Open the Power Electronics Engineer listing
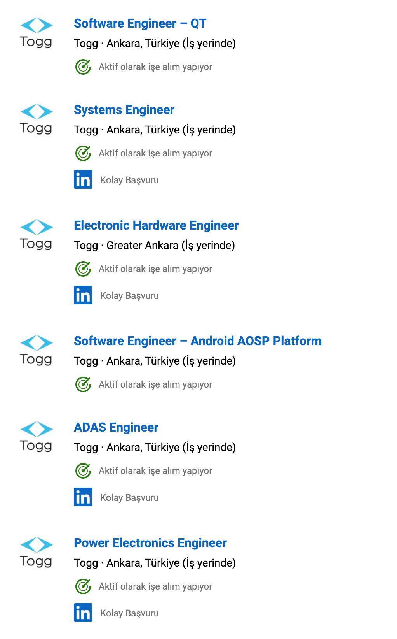Image resolution: width=397 pixels, height=639 pixels. 150,543
